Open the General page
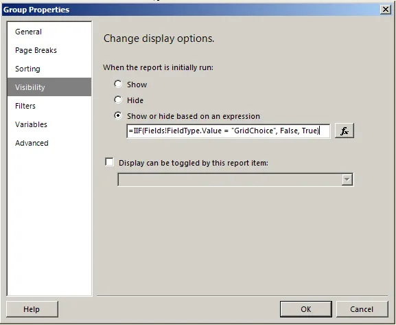 pos(49,32)
